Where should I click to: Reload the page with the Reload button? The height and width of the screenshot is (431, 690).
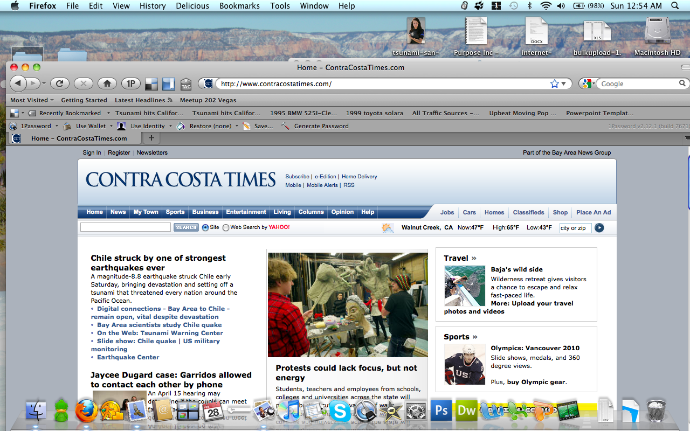(60, 84)
